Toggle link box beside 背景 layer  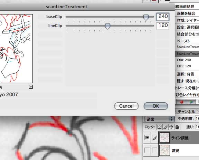(x=154, y=150)
